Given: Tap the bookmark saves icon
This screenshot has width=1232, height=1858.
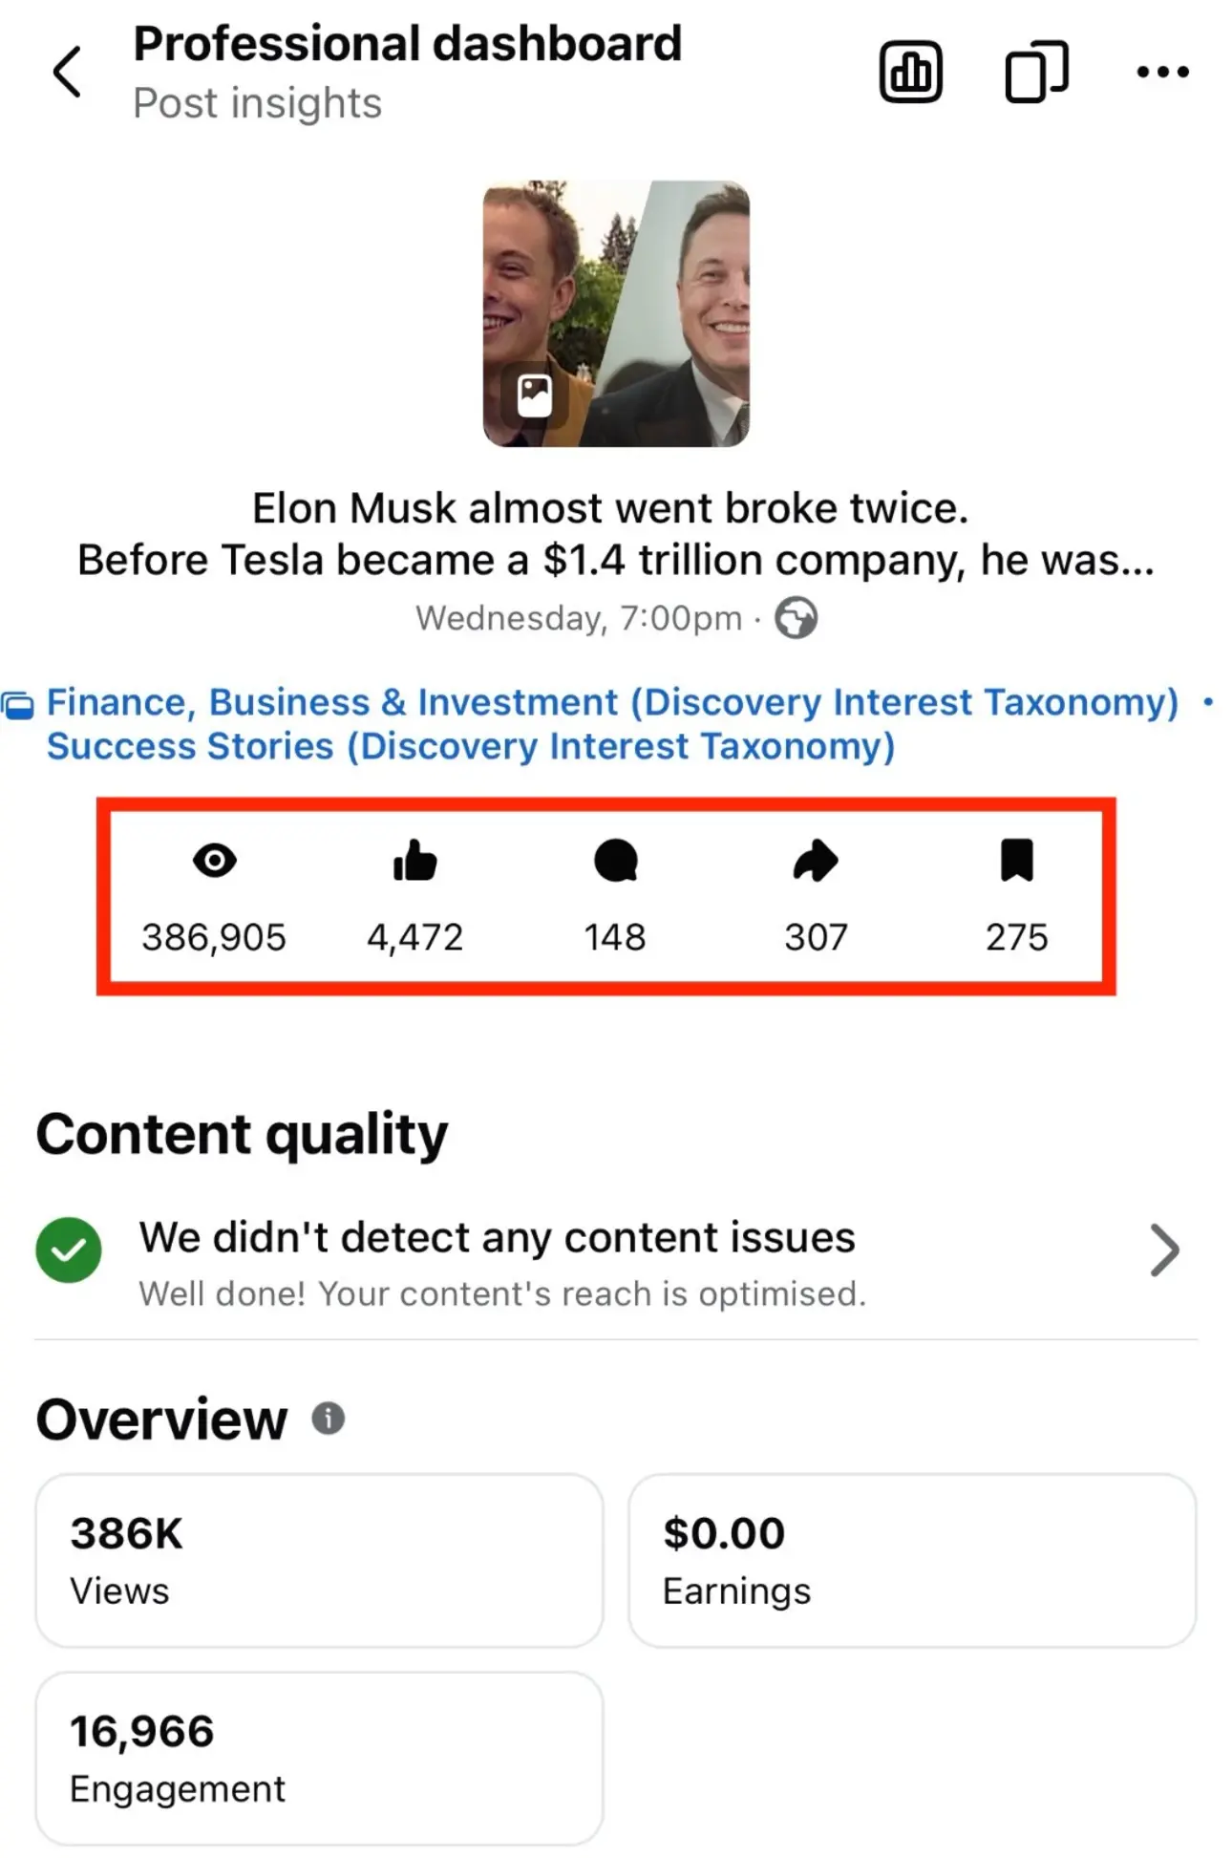Looking at the screenshot, I should [1016, 861].
